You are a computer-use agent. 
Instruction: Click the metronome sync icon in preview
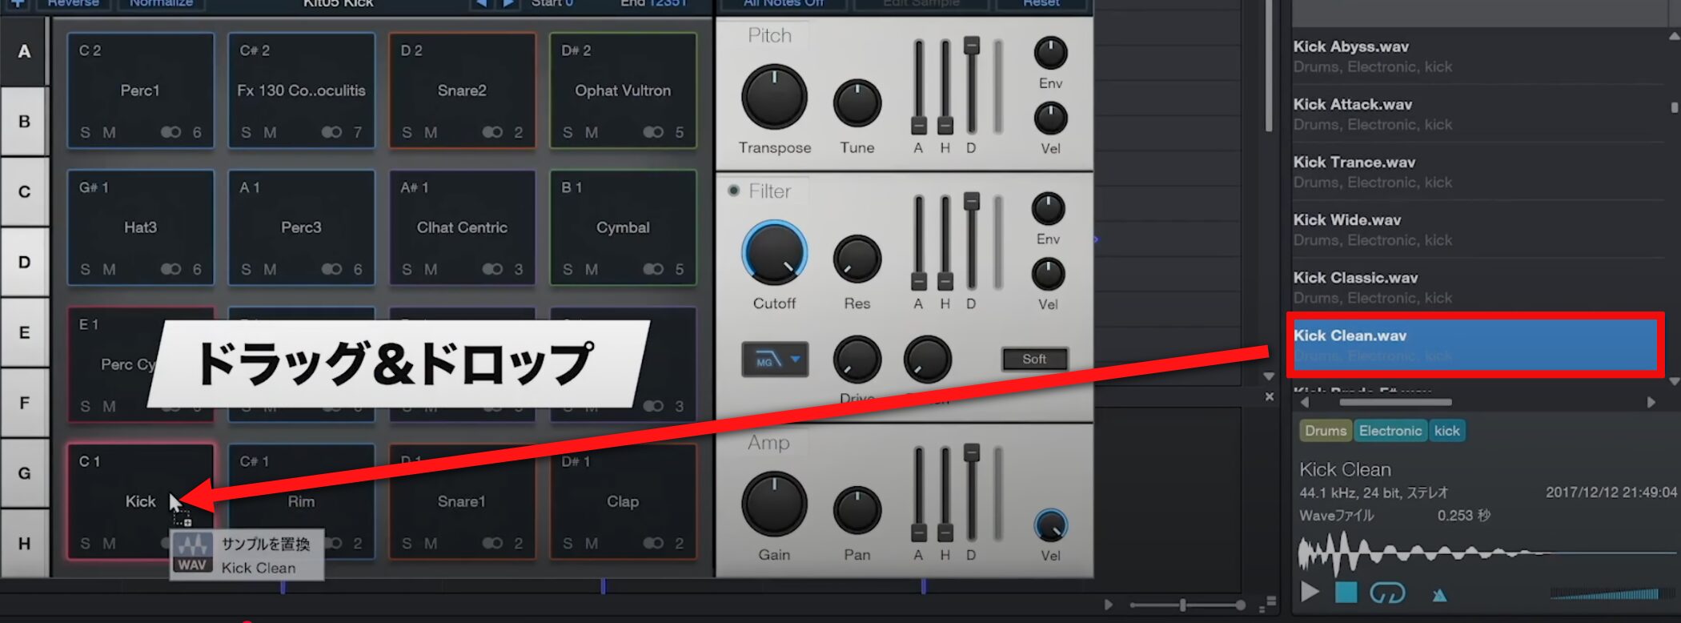point(1439,594)
